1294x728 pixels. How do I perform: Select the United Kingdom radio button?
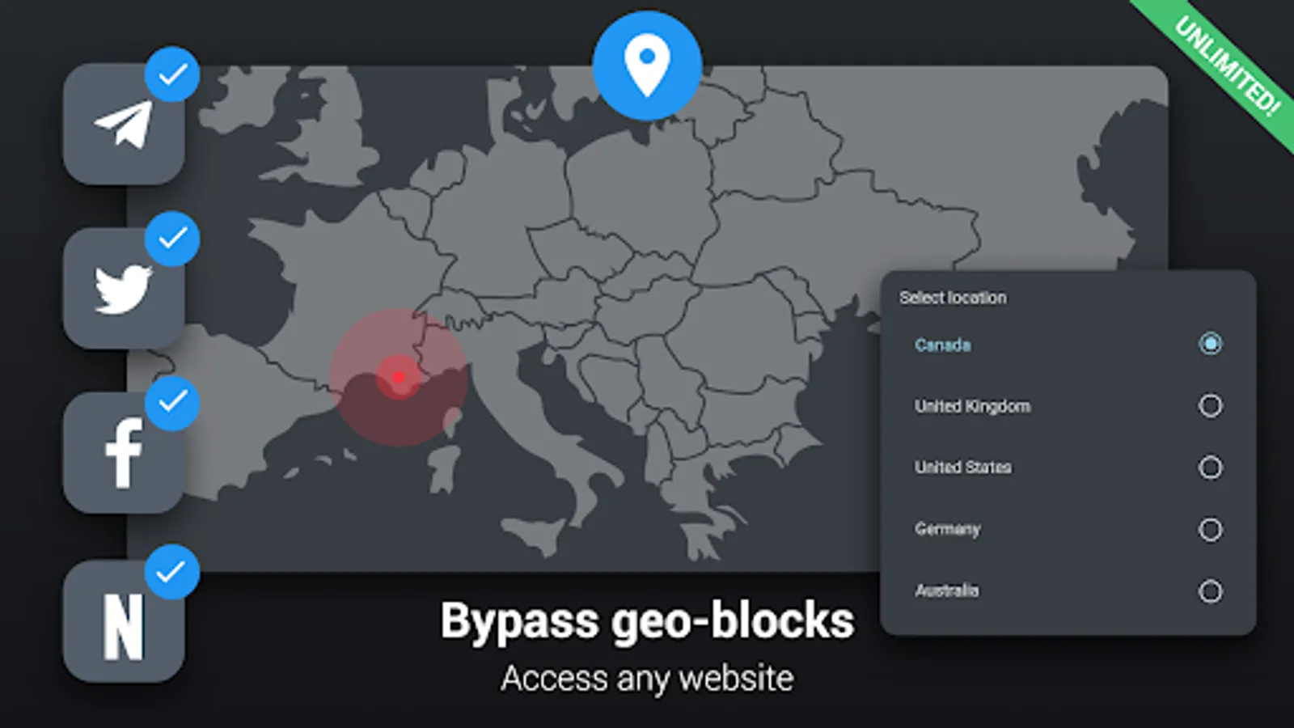(1210, 405)
